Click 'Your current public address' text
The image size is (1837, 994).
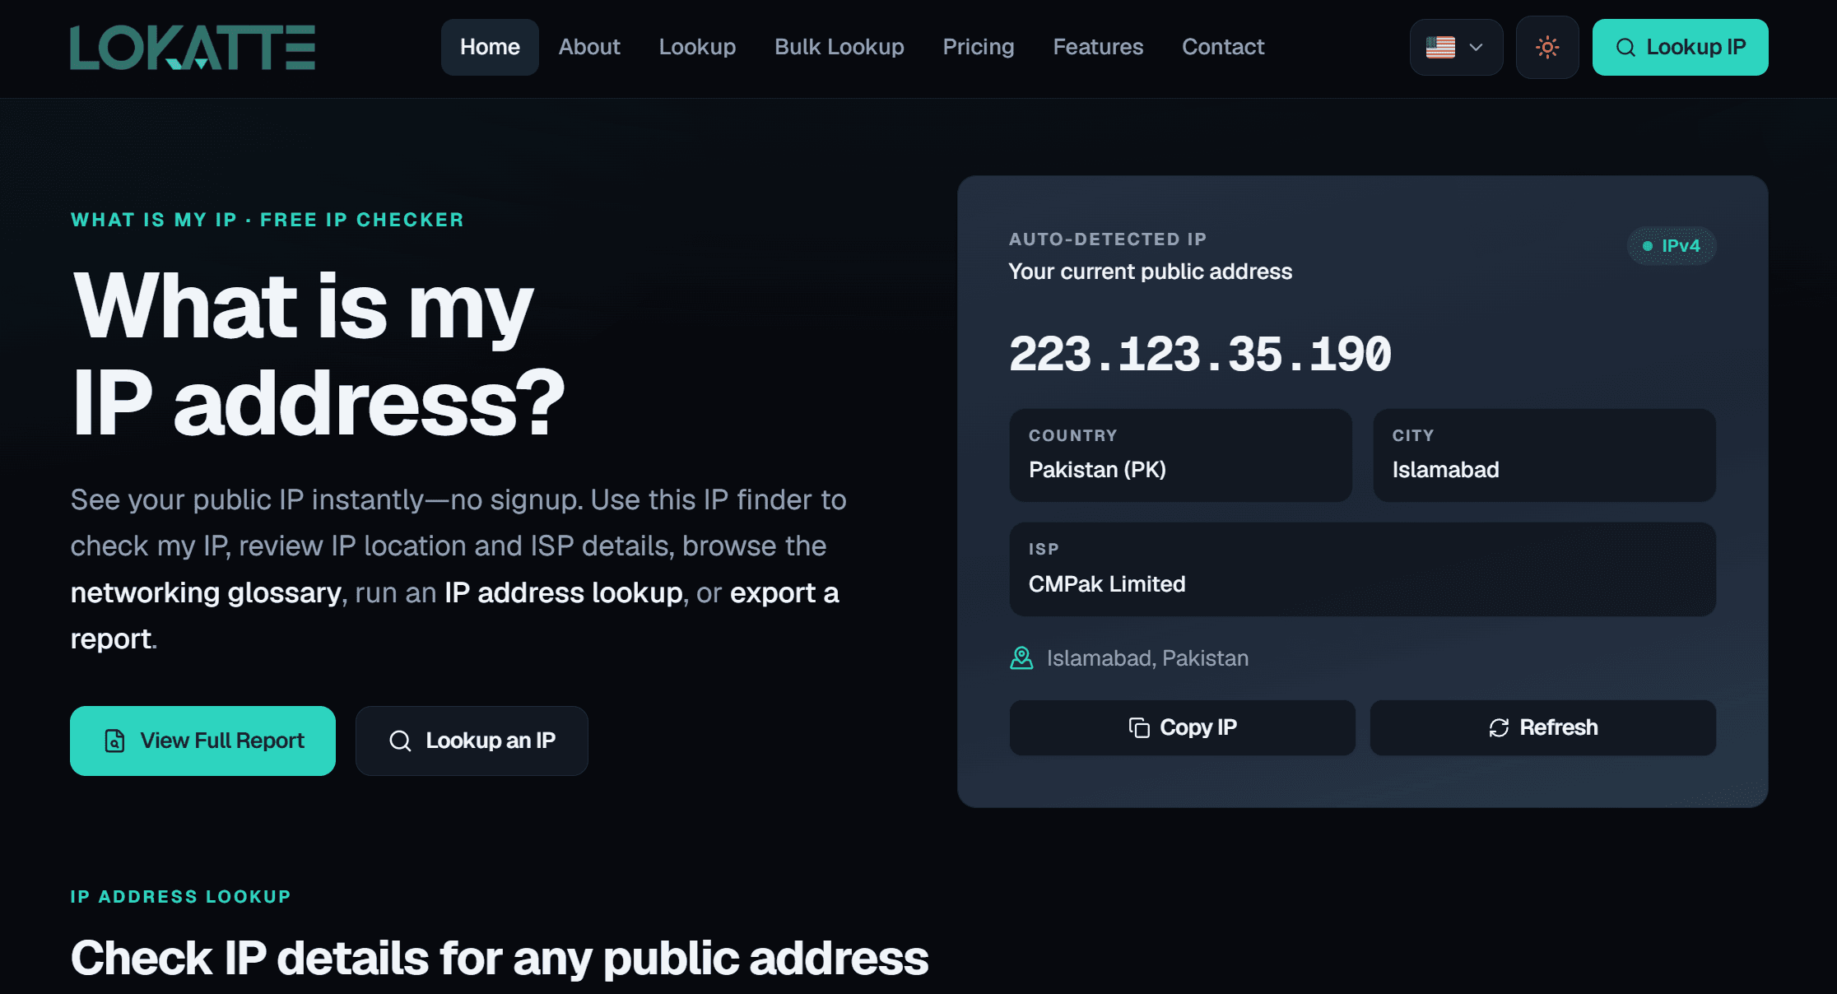click(x=1151, y=272)
